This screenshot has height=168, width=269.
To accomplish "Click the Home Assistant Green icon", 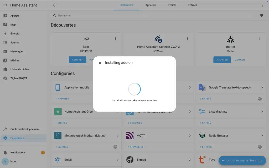I will (58, 111).
